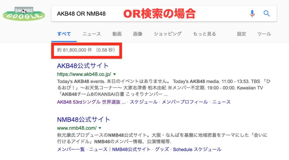Click the Google soccer doodle logo

24,14
